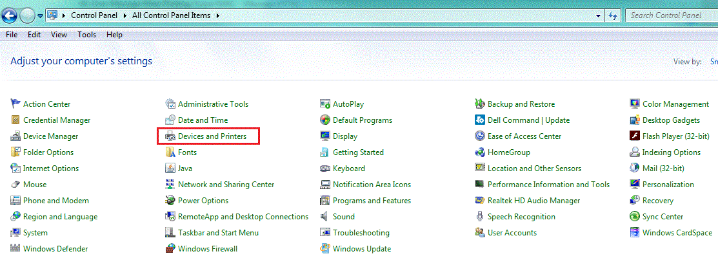Click the Devices and Printers icon
This screenshot has width=718, height=274.
pos(170,136)
